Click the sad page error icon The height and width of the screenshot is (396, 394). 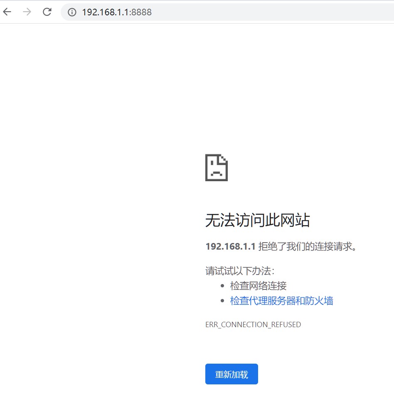point(217,168)
